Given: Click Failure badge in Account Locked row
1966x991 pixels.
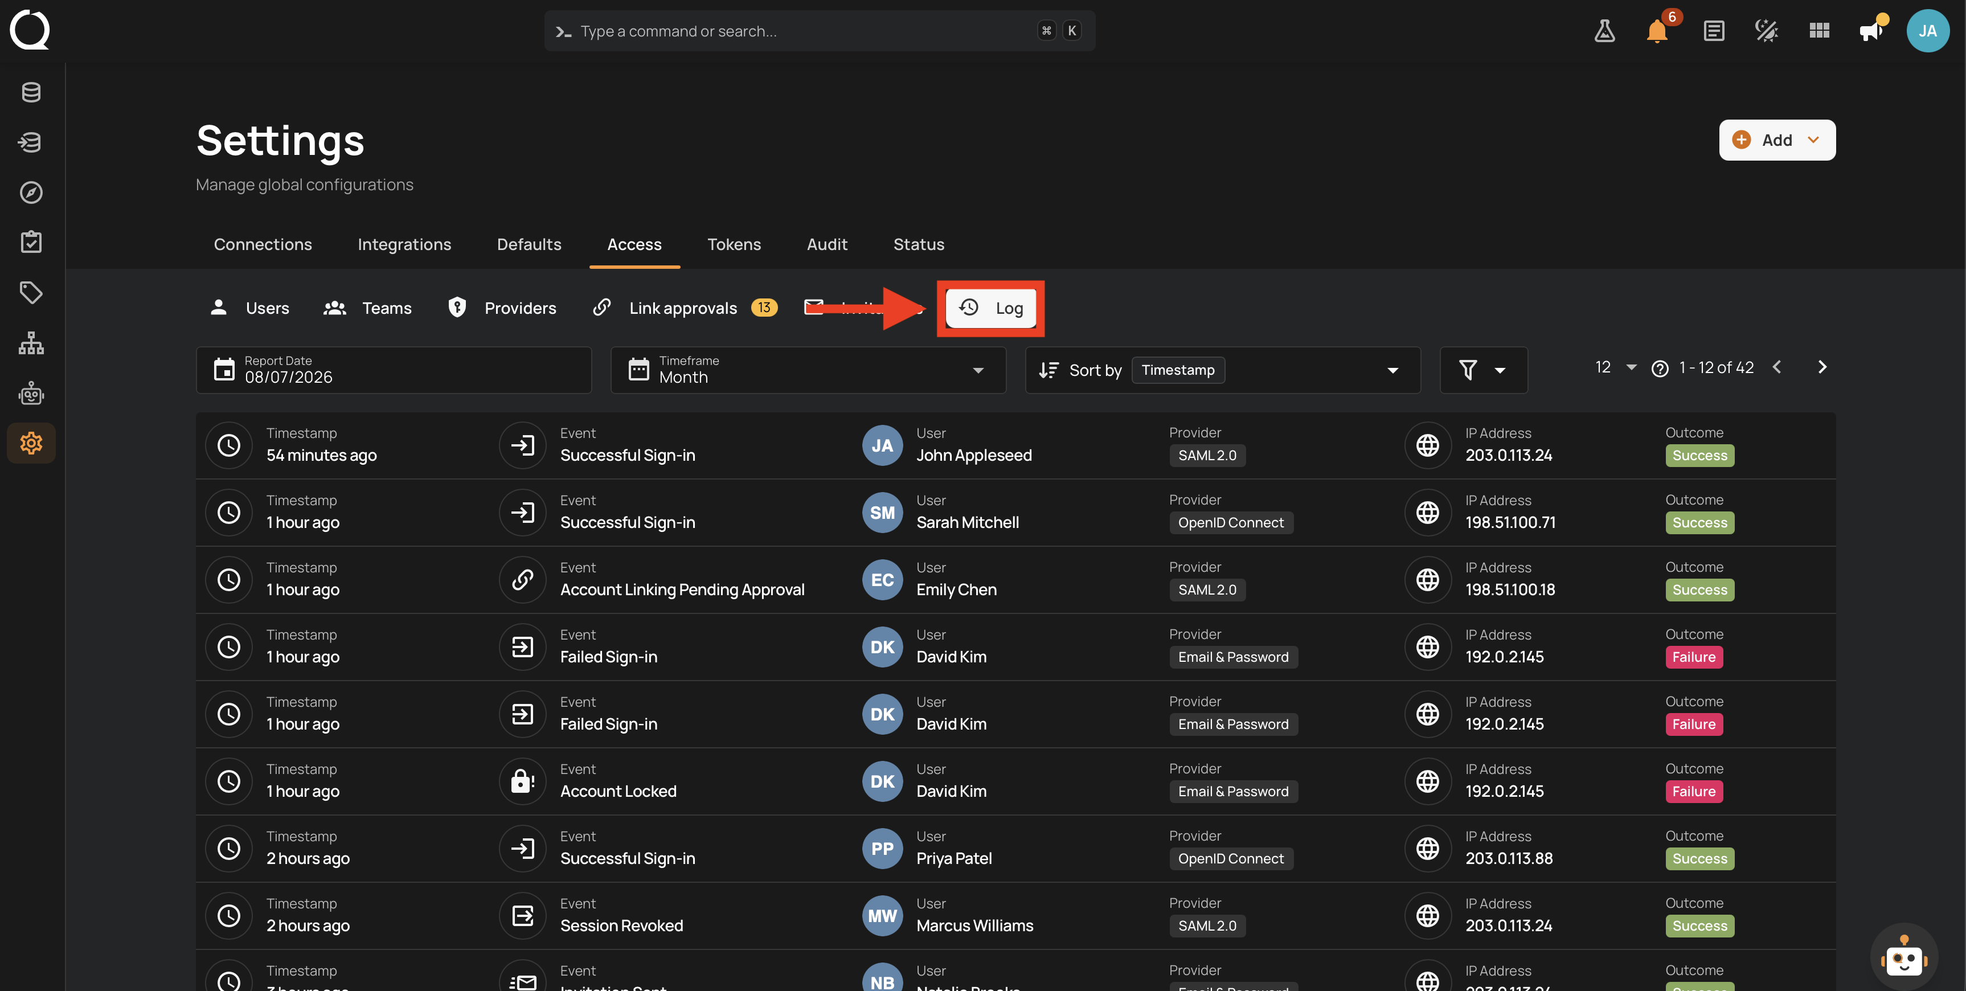Looking at the screenshot, I should [x=1694, y=791].
